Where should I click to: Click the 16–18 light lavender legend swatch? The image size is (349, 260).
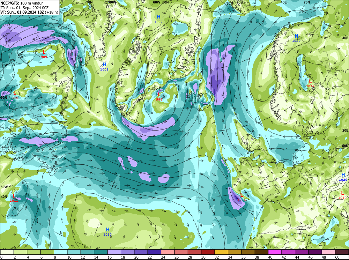pyautogui.click(x=114, y=252)
